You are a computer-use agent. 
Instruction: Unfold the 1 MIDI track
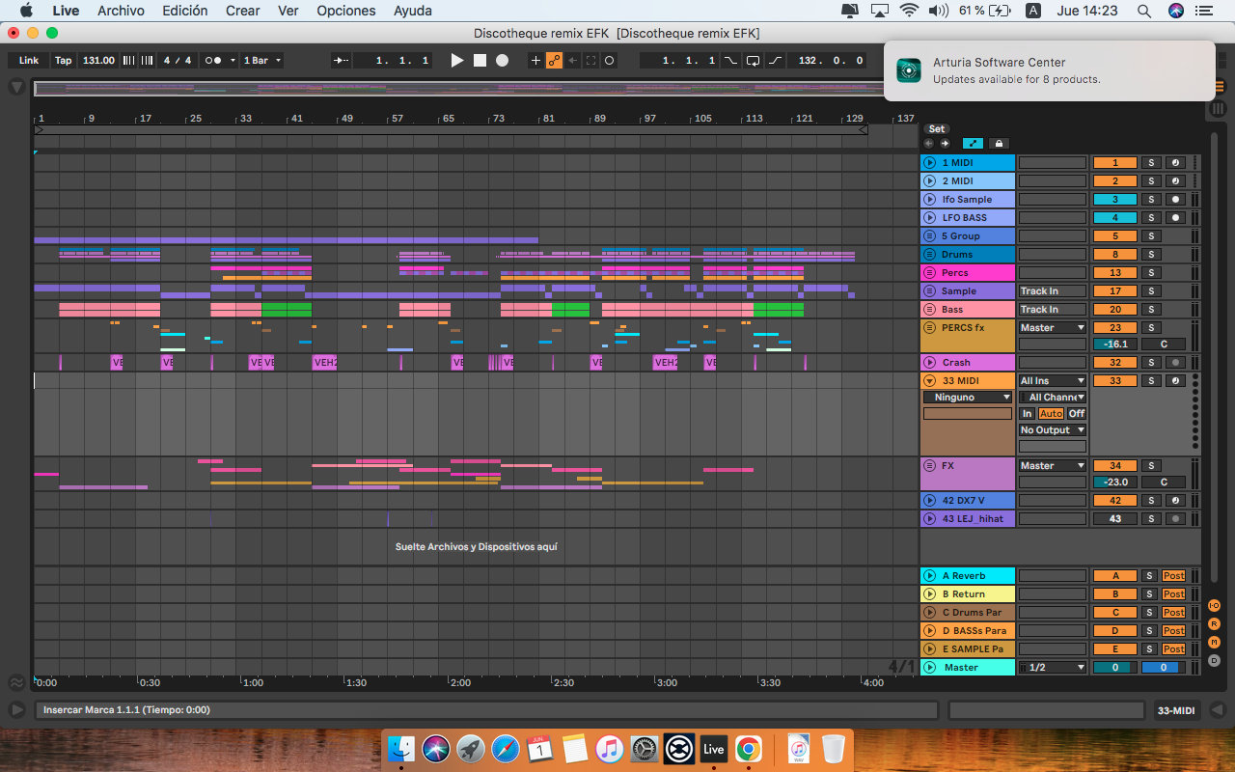(x=929, y=162)
